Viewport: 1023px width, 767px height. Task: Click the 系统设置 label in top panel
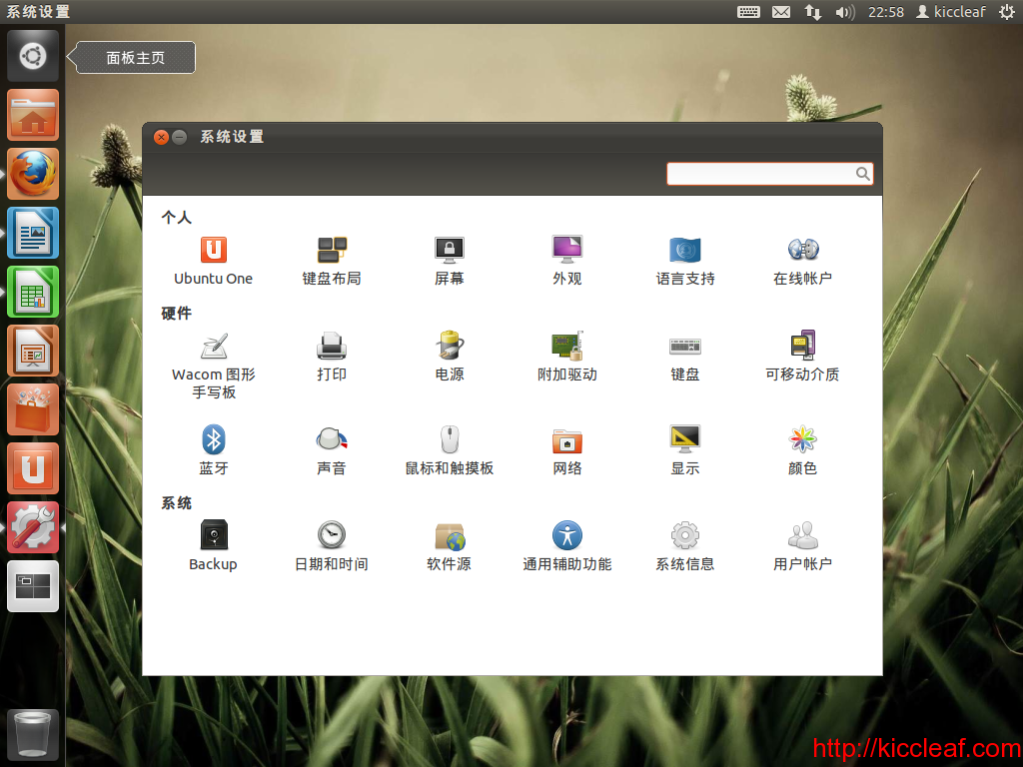click(38, 12)
